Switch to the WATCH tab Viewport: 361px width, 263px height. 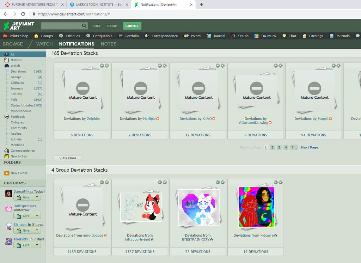(x=44, y=44)
